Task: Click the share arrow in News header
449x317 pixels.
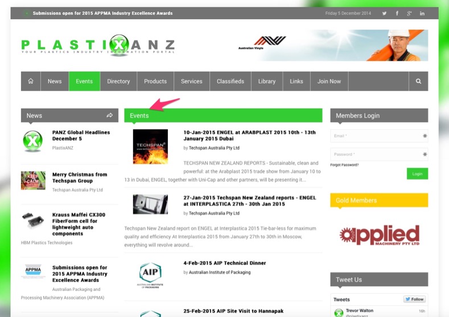Action: coord(109,116)
